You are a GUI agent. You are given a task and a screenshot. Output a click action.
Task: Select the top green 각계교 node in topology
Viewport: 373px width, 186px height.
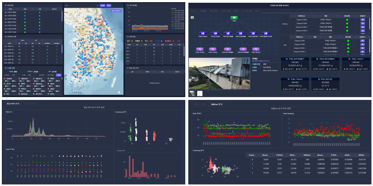click(x=234, y=17)
